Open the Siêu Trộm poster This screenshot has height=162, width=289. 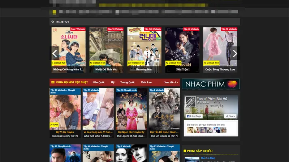coord(182,50)
